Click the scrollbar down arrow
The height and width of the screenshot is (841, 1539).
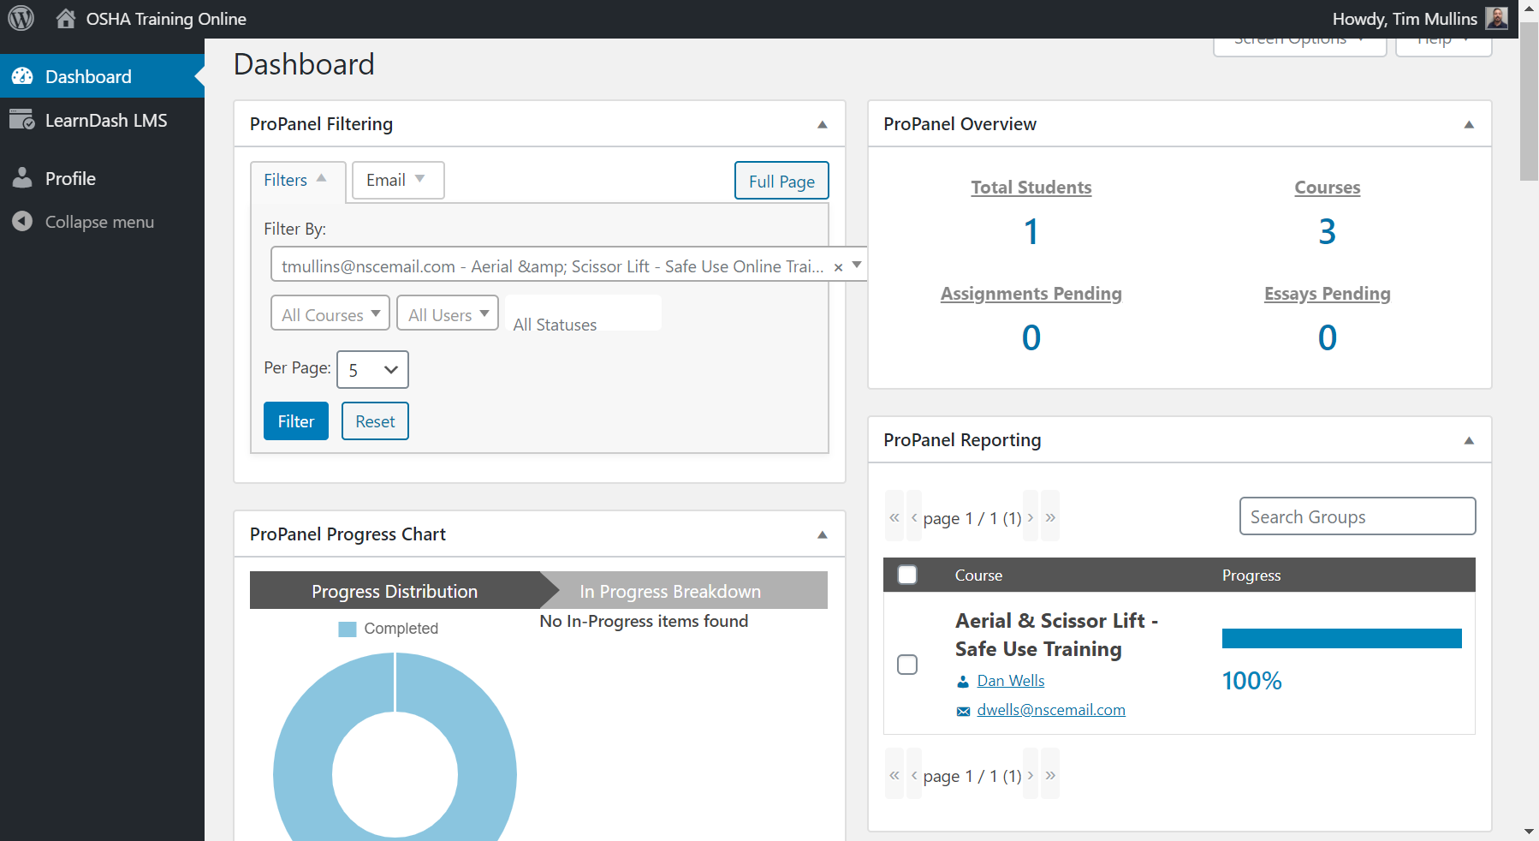point(1529,832)
